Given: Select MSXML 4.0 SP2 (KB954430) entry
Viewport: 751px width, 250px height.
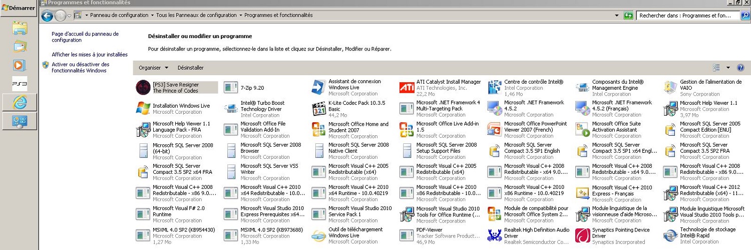Looking at the screenshot, I should [x=176, y=235].
